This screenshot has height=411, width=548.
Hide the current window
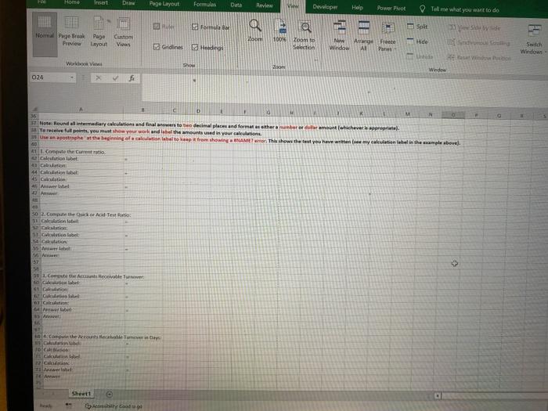(417, 41)
